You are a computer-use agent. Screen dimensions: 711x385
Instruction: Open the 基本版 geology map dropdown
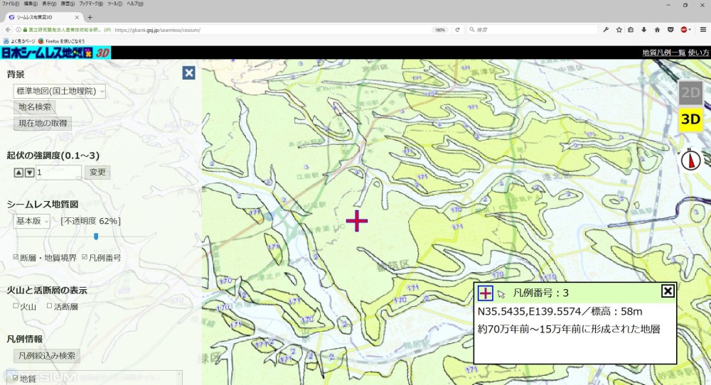point(32,221)
